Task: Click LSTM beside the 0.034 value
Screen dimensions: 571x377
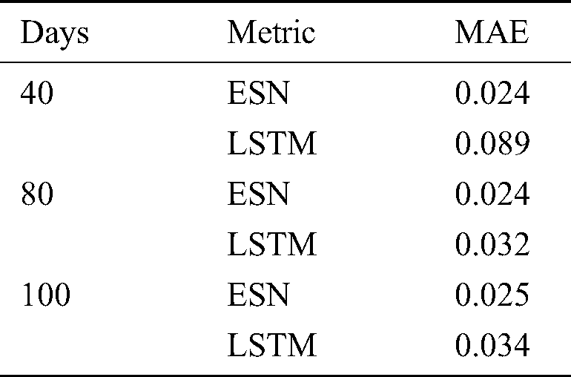Action: click(272, 346)
